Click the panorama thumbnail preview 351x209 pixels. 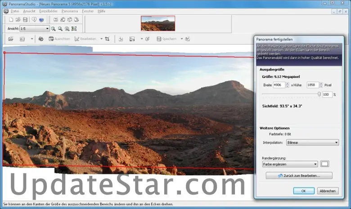point(158,23)
